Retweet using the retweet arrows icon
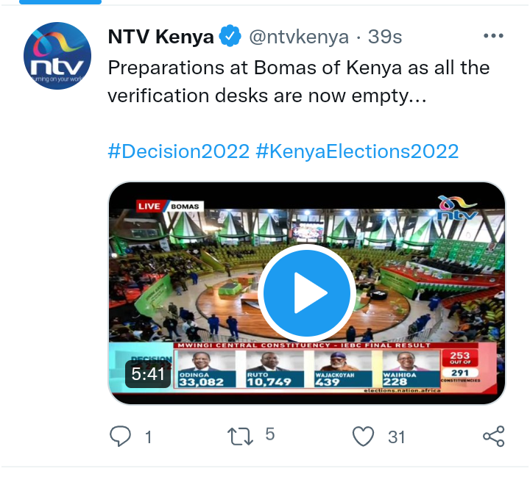 tap(240, 437)
